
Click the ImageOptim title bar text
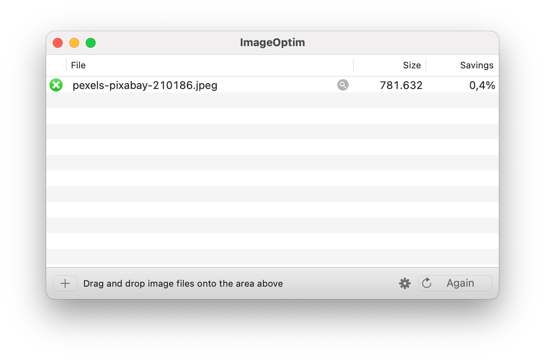tap(272, 42)
